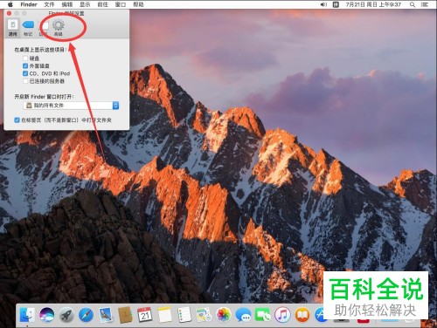This screenshot has width=437, height=328.
Task: Open the 通用 (General) preferences tab
Action: [x=12, y=28]
